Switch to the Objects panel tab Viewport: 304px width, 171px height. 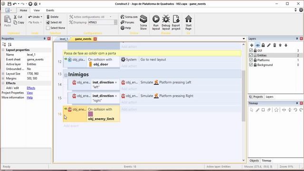pos(254,161)
